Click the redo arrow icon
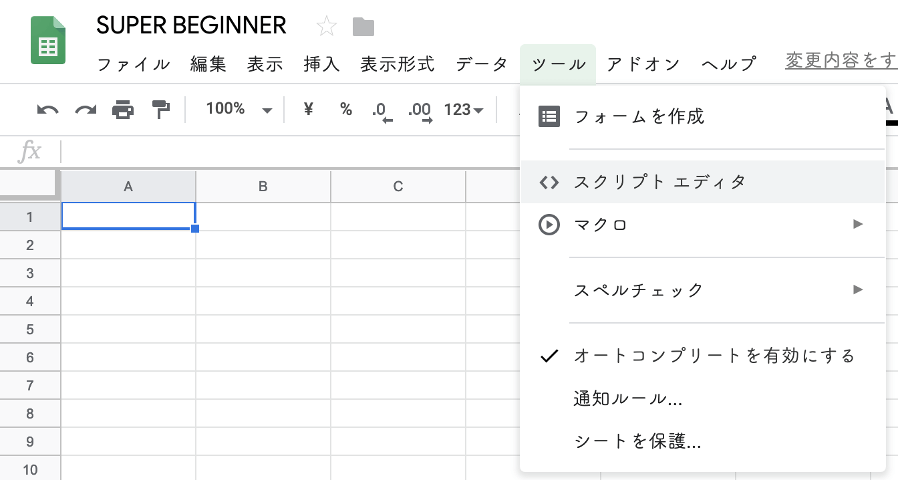Image resolution: width=898 pixels, height=480 pixels. [x=86, y=110]
